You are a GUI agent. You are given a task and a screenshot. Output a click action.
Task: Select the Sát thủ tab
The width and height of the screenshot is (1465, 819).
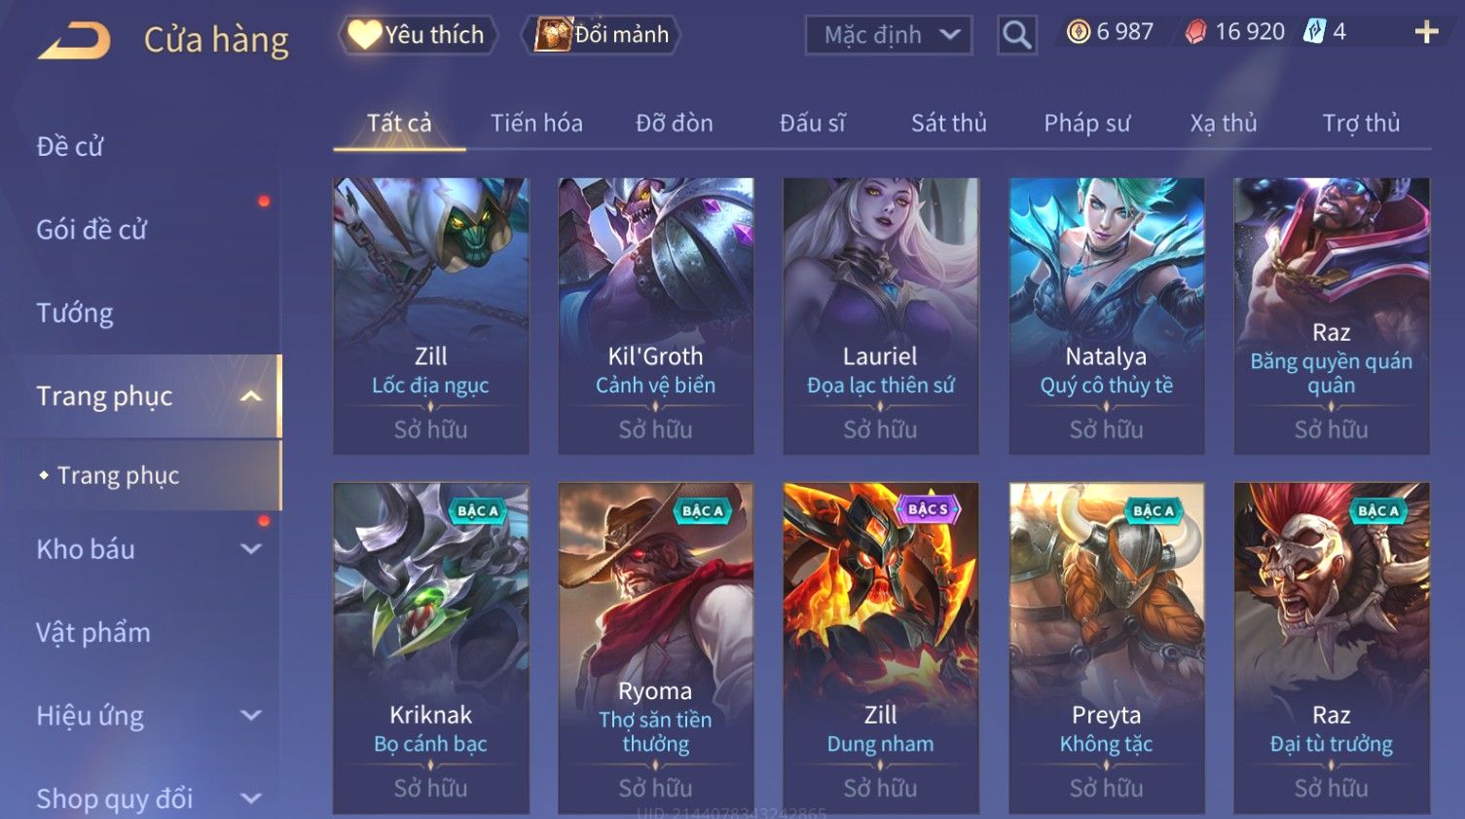coord(949,124)
